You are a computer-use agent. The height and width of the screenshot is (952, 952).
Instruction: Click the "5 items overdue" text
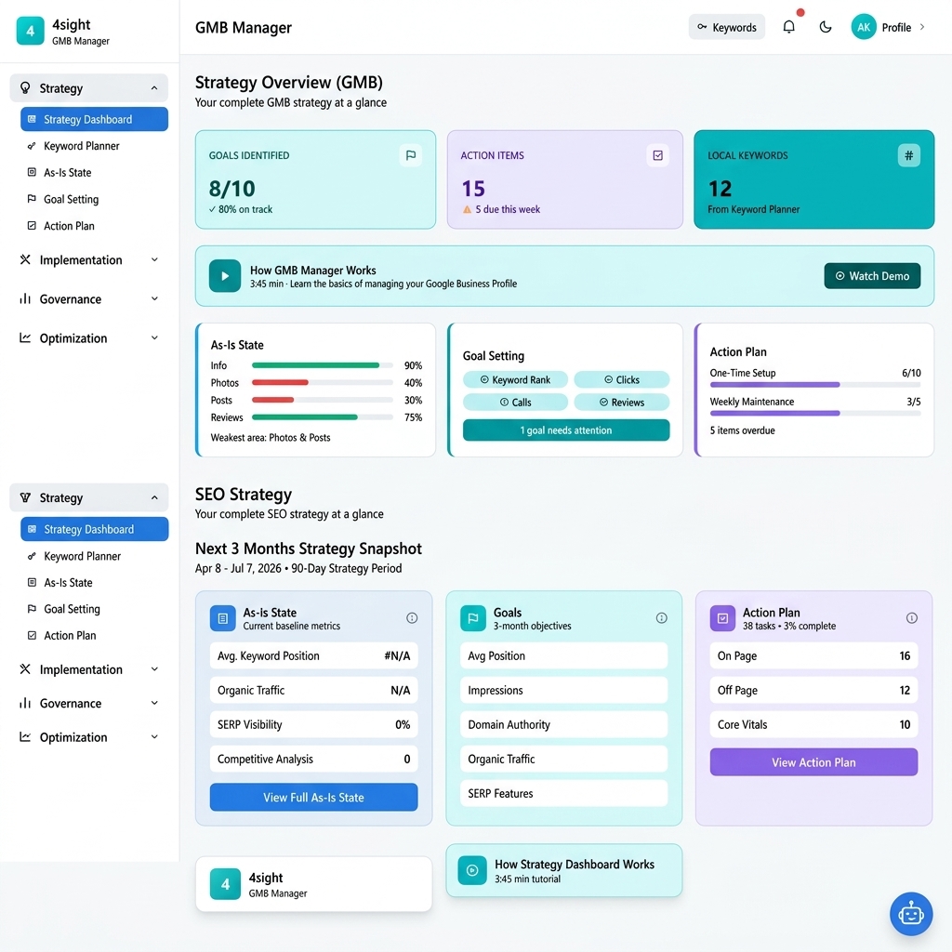pos(742,430)
